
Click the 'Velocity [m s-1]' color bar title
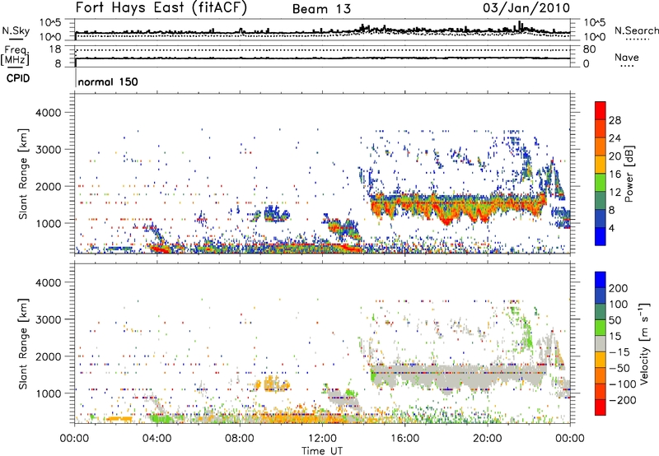click(x=645, y=343)
